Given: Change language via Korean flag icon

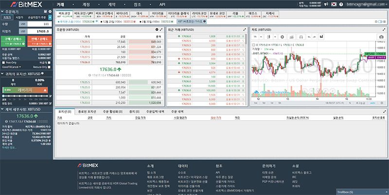Looking at the screenshot, I should [334, 4].
